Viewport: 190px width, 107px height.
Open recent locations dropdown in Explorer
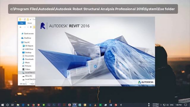(x=28, y=27)
